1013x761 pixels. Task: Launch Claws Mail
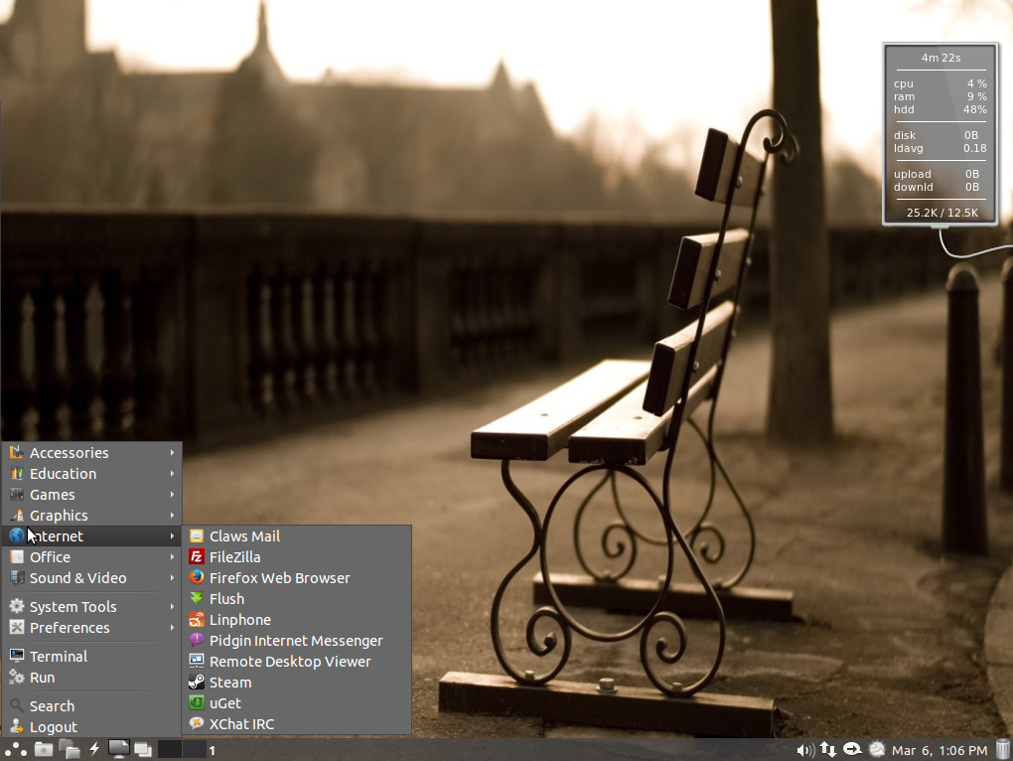[244, 536]
